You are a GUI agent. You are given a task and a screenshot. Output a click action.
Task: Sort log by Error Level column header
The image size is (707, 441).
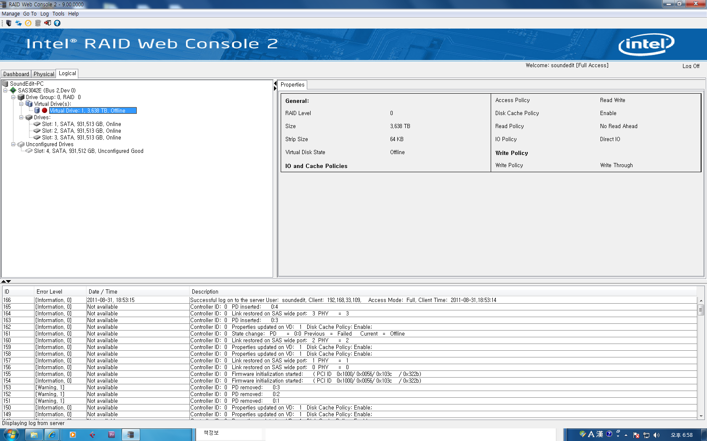(60, 291)
